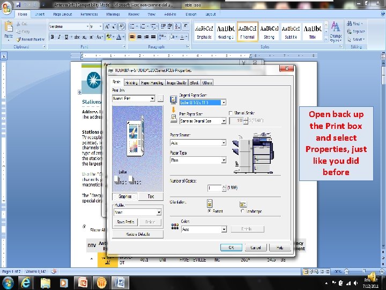386x290 pixels.
Task: Enable the Manual Scale checkbox
Action: coord(231,113)
